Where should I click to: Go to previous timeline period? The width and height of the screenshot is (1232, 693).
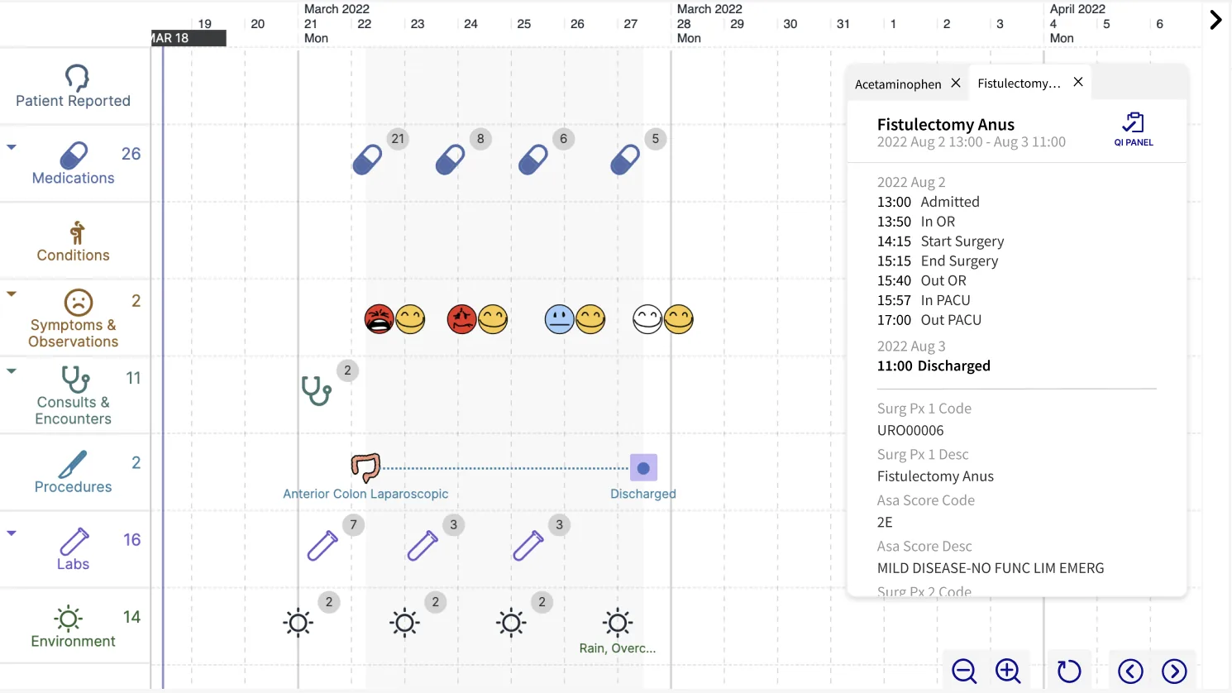[x=1130, y=671]
